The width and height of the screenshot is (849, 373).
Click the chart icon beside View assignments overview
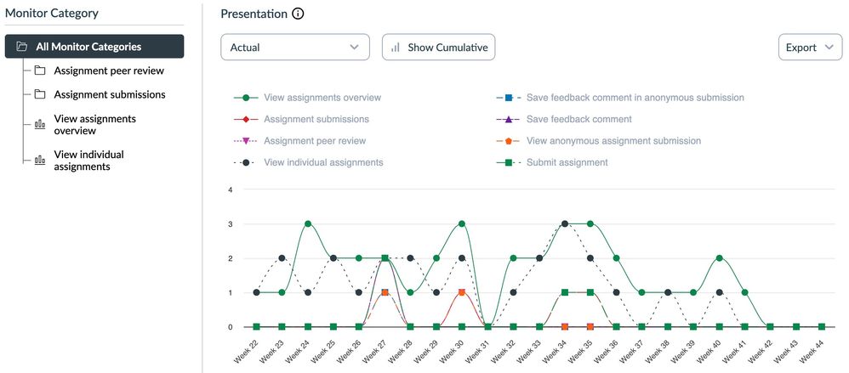tap(39, 125)
